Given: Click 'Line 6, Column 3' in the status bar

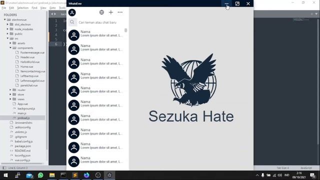Looking at the screenshot, I should pyautogui.click(x=18, y=168).
